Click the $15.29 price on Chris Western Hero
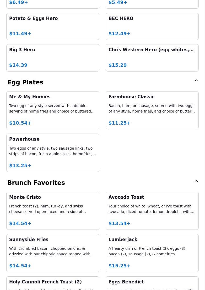The height and width of the screenshot is (290, 205). click(x=117, y=65)
